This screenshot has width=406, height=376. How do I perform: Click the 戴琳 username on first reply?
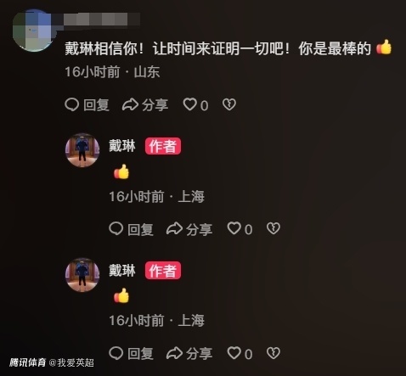click(x=122, y=146)
